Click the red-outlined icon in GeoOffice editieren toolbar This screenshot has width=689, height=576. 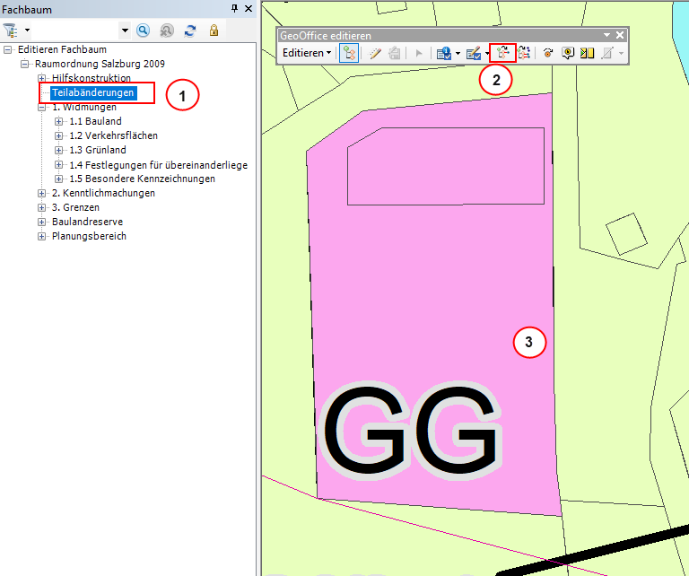click(x=501, y=54)
